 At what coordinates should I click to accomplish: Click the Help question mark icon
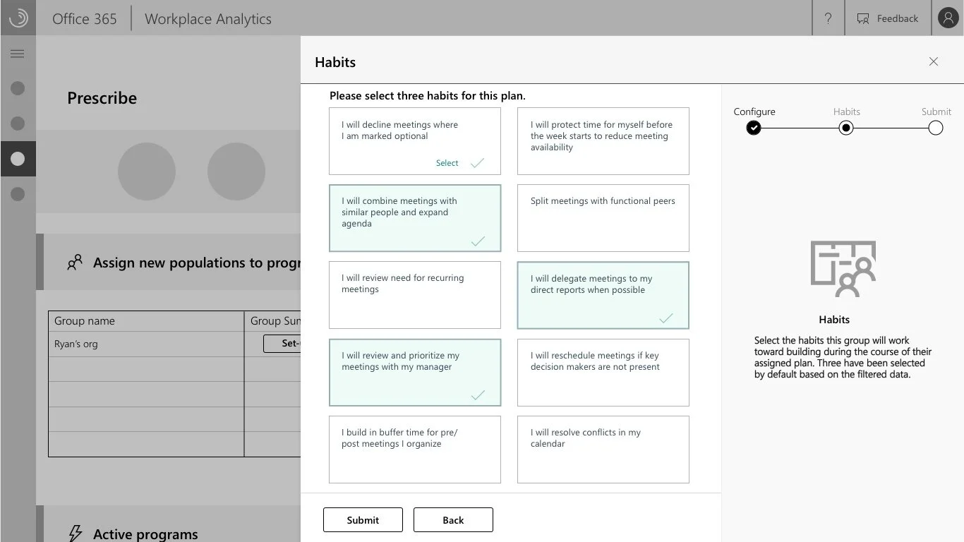pyautogui.click(x=828, y=18)
